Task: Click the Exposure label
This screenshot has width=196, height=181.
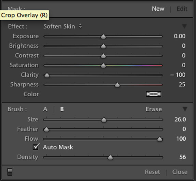Action: [x=26, y=37]
